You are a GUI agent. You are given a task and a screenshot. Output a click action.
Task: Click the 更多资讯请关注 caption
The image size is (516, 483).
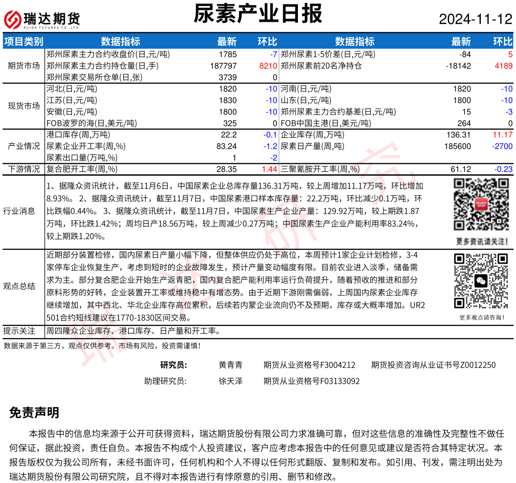tap(481, 240)
